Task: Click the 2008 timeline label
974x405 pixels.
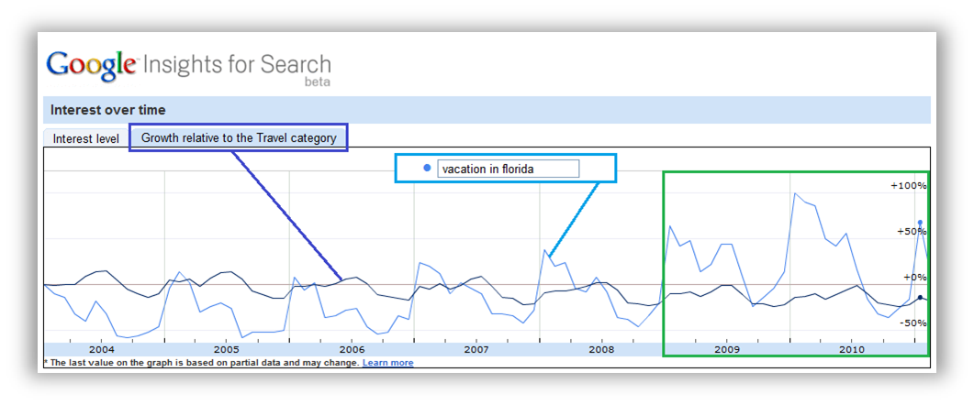Action: click(601, 350)
